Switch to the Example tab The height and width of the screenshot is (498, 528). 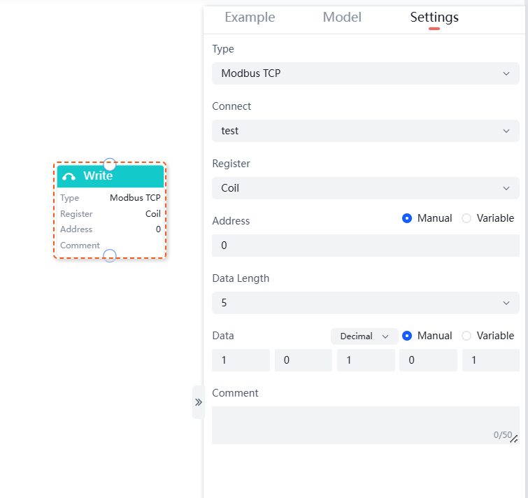[x=250, y=17]
